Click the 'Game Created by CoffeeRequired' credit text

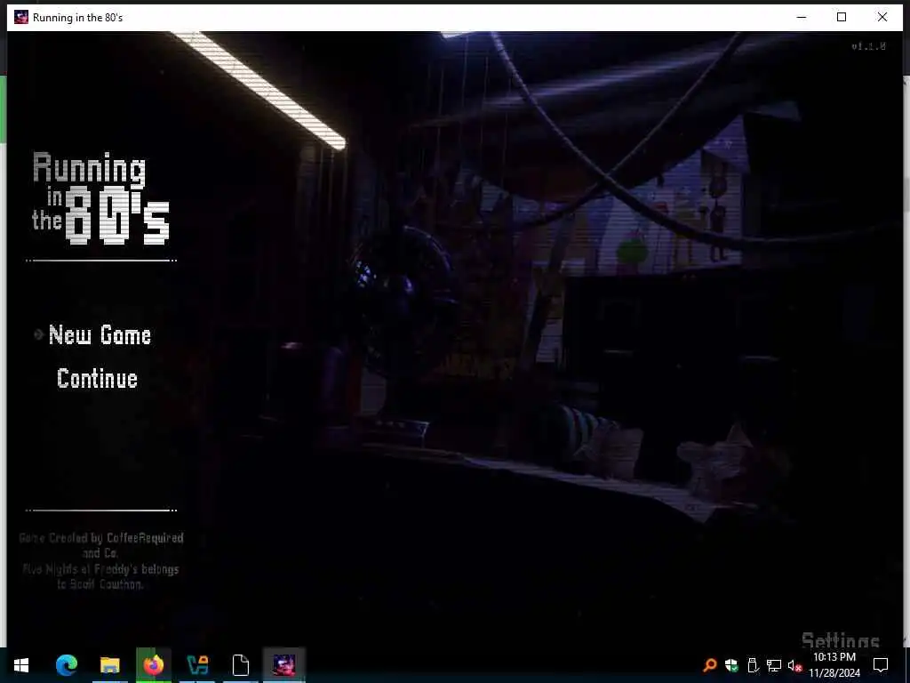[x=101, y=538]
